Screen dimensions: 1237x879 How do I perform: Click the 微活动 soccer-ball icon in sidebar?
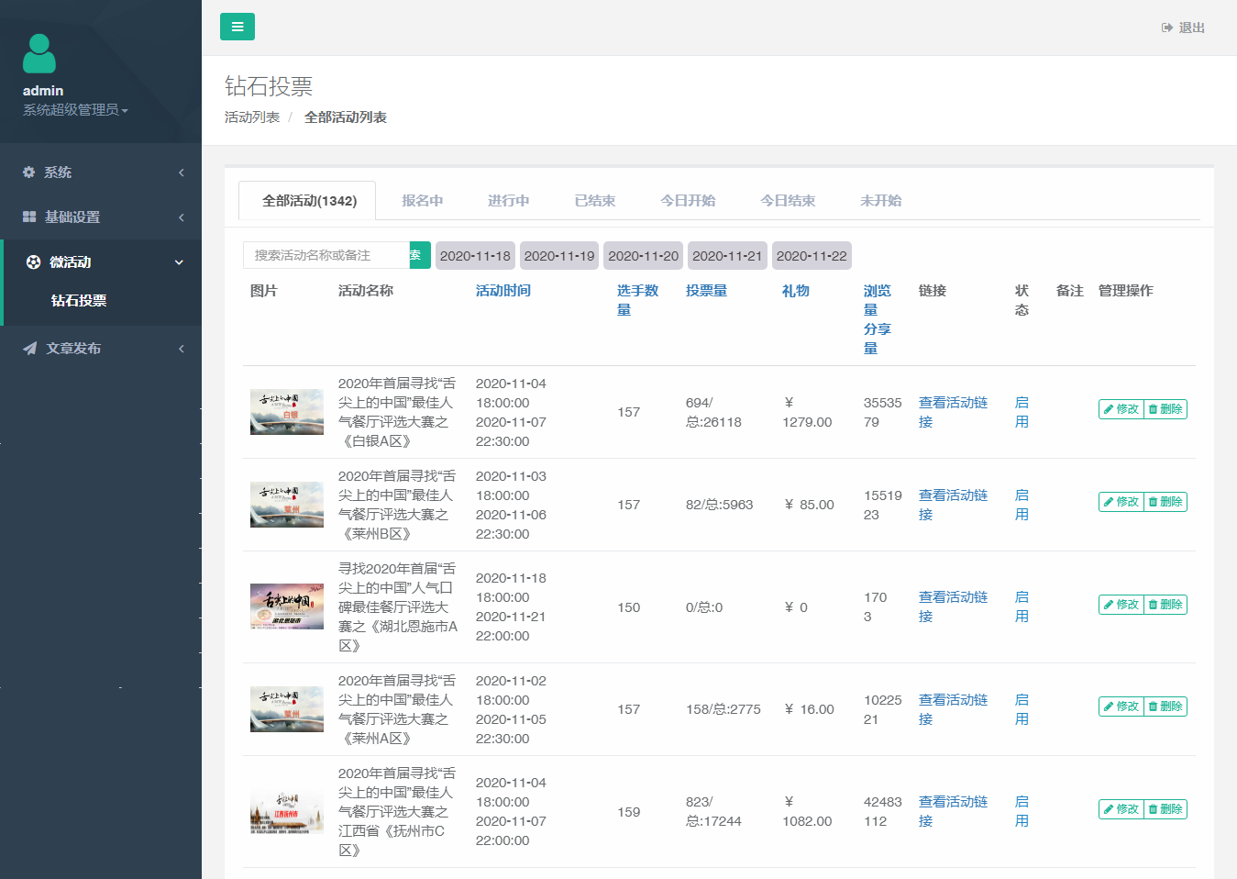click(34, 262)
